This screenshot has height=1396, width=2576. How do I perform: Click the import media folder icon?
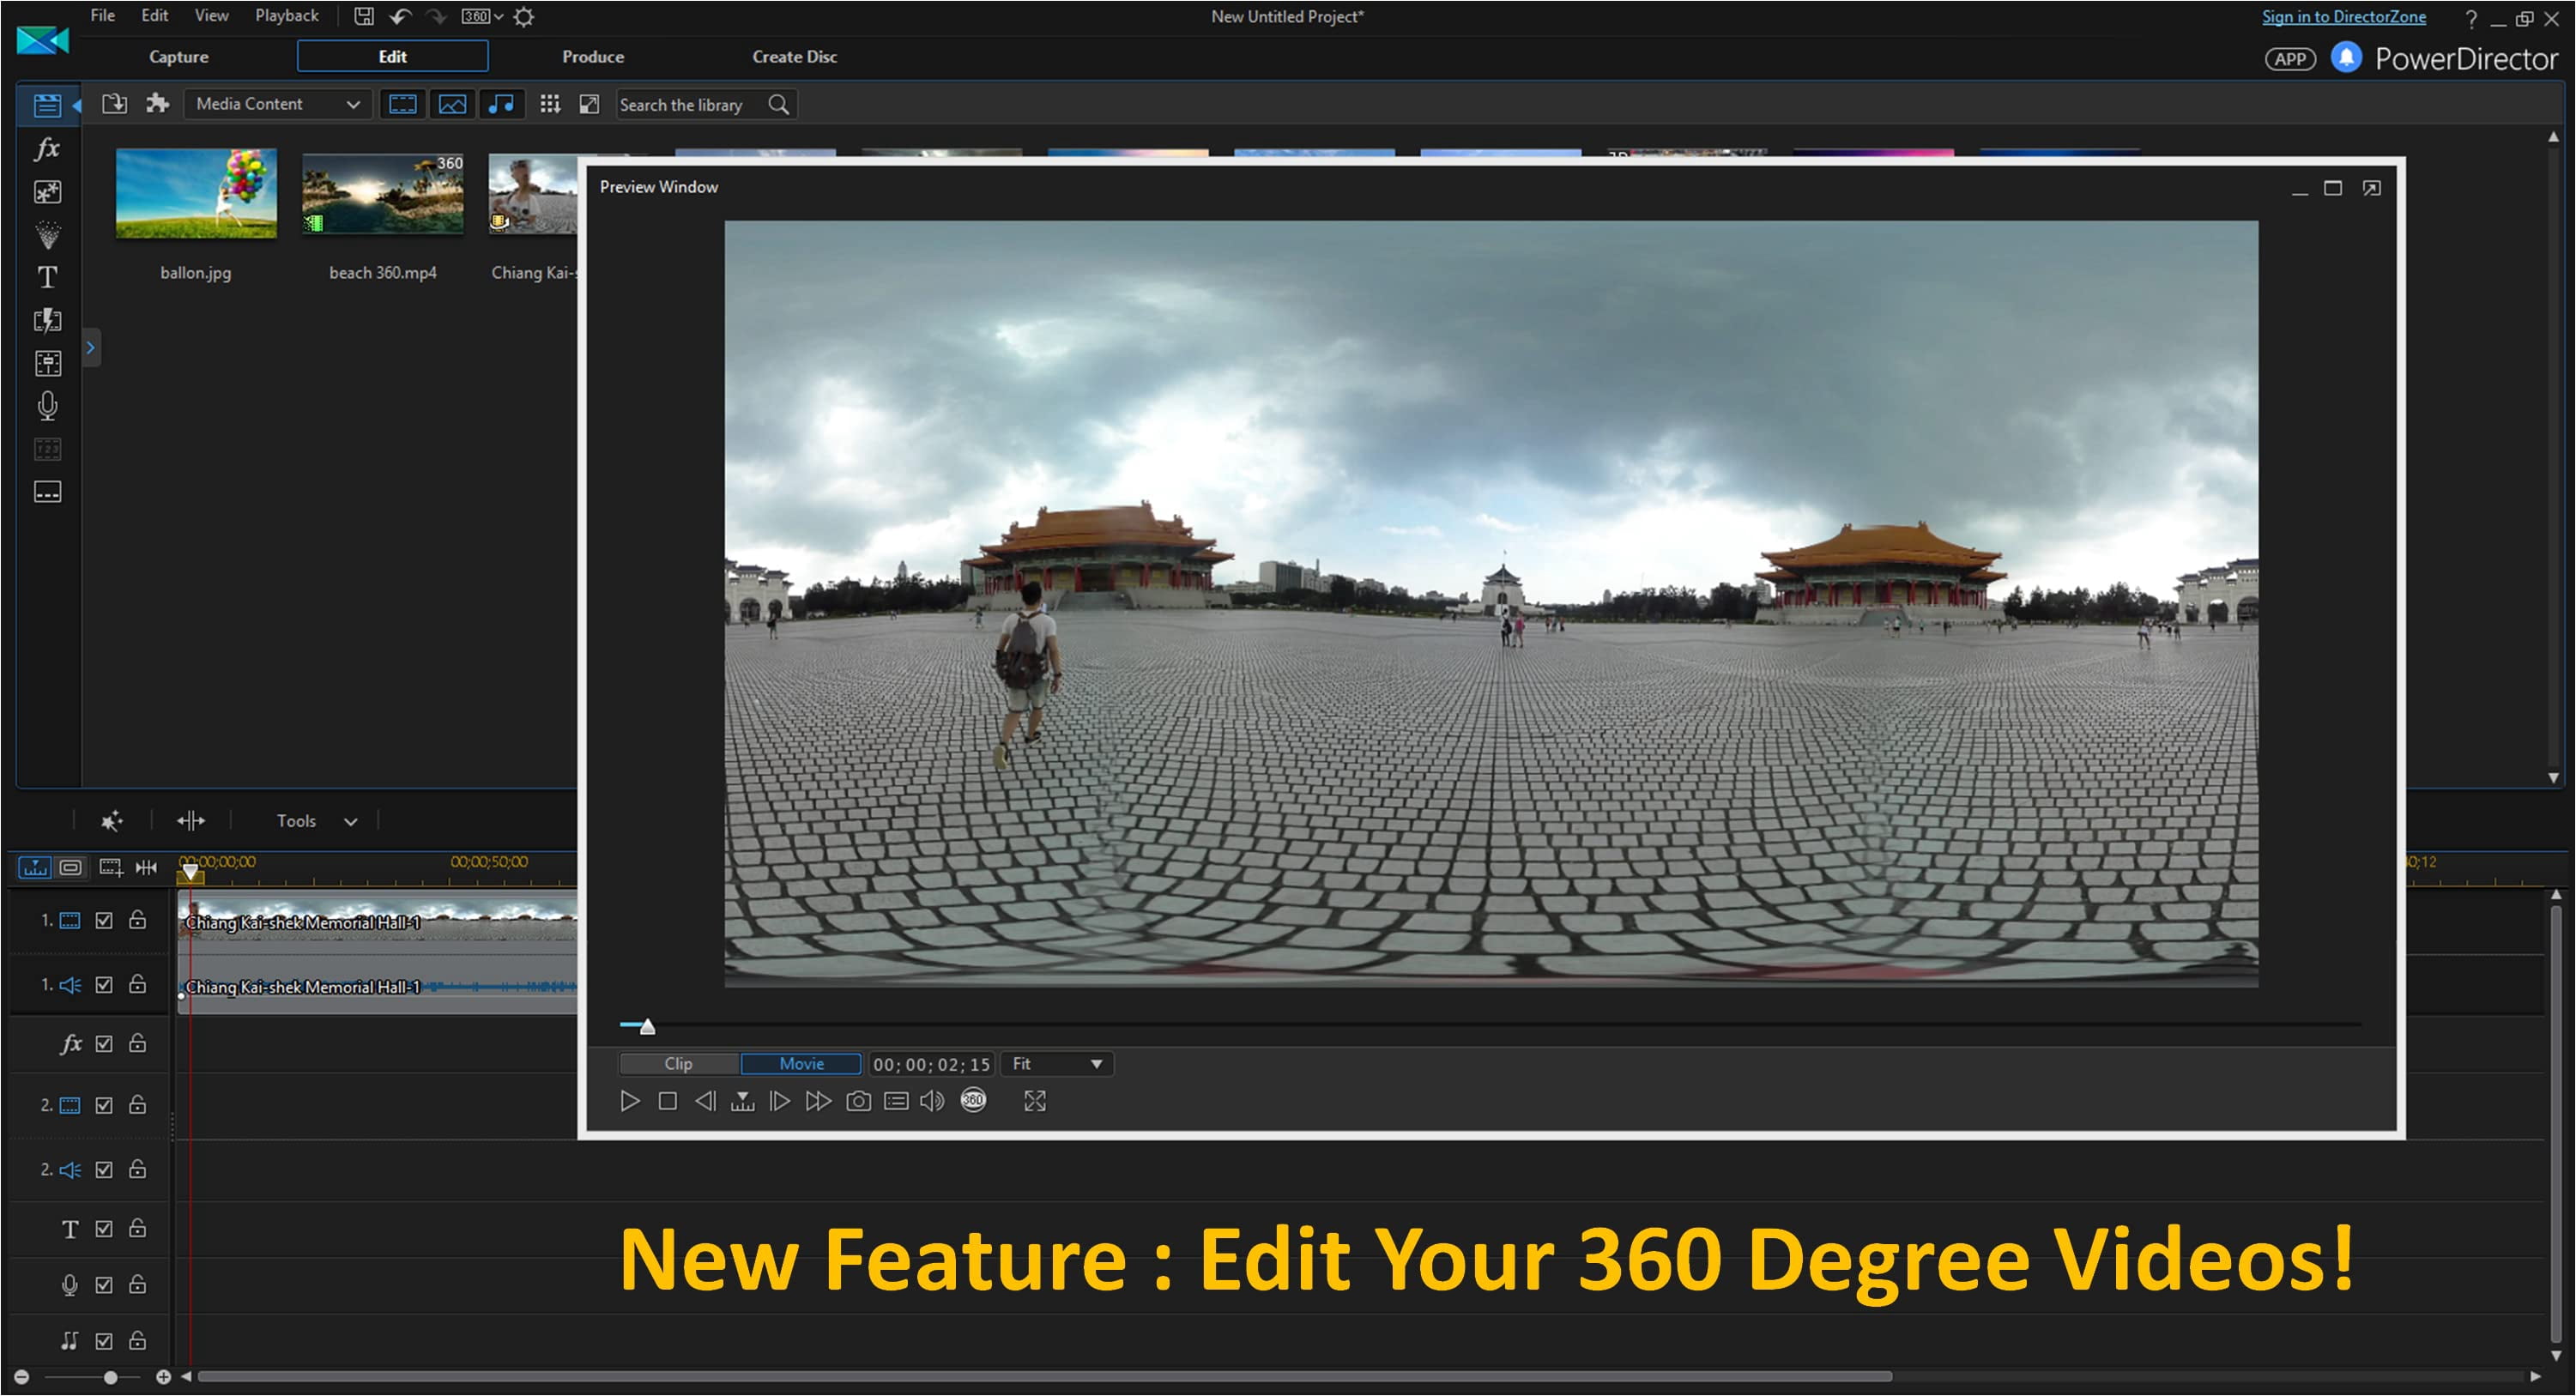[x=114, y=104]
